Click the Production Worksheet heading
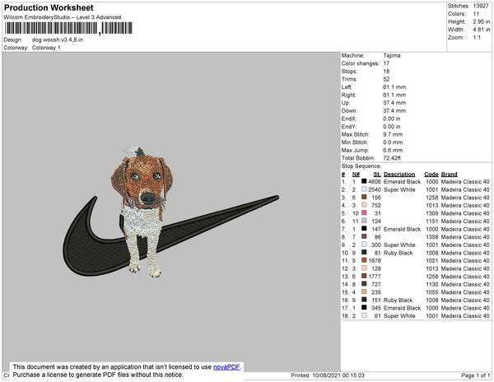The height and width of the screenshot is (382, 494). [x=49, y=8]
